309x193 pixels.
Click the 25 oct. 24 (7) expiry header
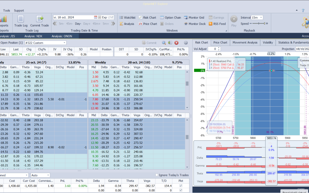point(36,62)
